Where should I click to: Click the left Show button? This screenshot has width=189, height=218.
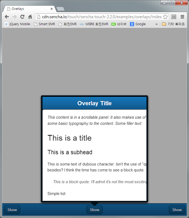12,210
